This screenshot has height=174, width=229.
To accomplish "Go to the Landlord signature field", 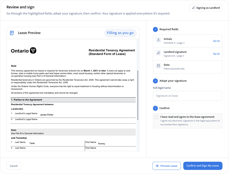I will (x=216, y=54).
